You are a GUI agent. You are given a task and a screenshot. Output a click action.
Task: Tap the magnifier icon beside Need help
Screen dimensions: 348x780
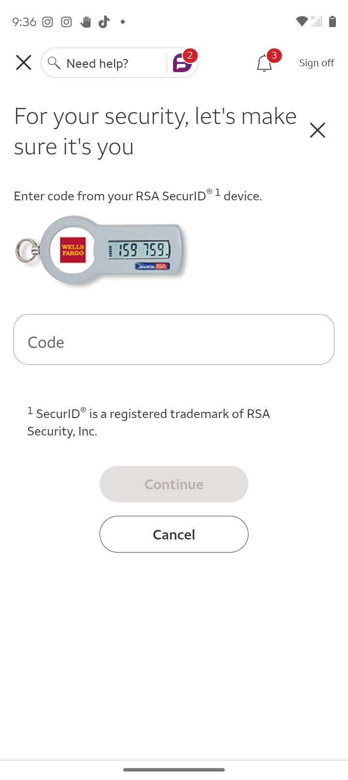[54, 63]
